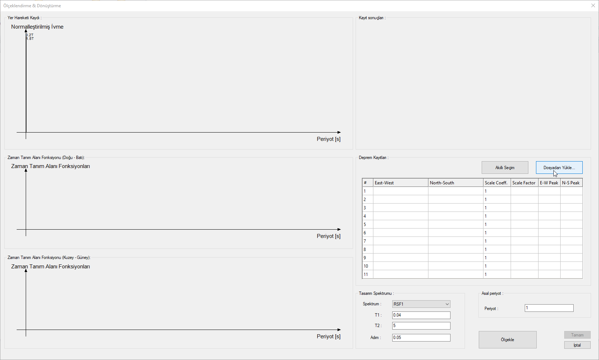
Task: Click the Ölçekle button
Action: 507,340
